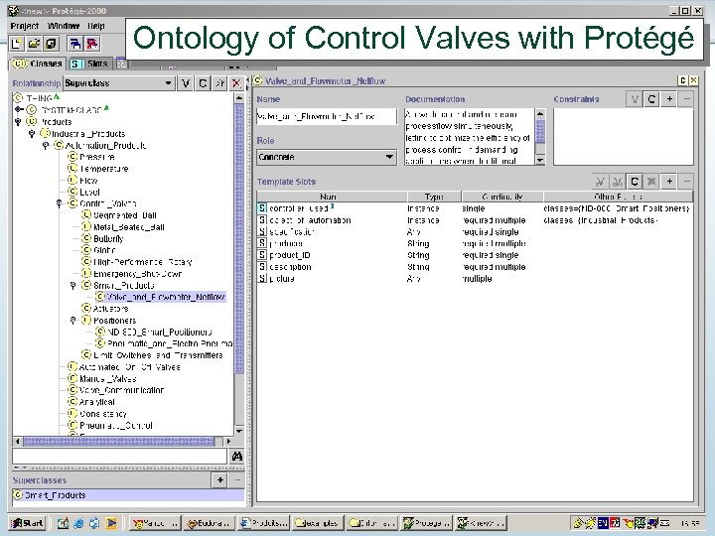Click the red X delete class button
Screen dimensions: 715x536
236,83
